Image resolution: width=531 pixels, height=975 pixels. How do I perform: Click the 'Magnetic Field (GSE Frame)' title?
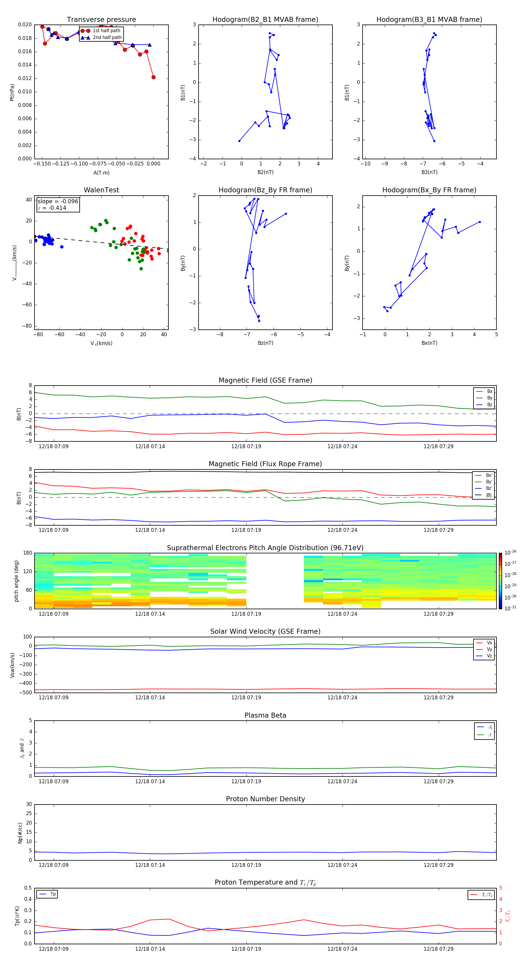265,380
